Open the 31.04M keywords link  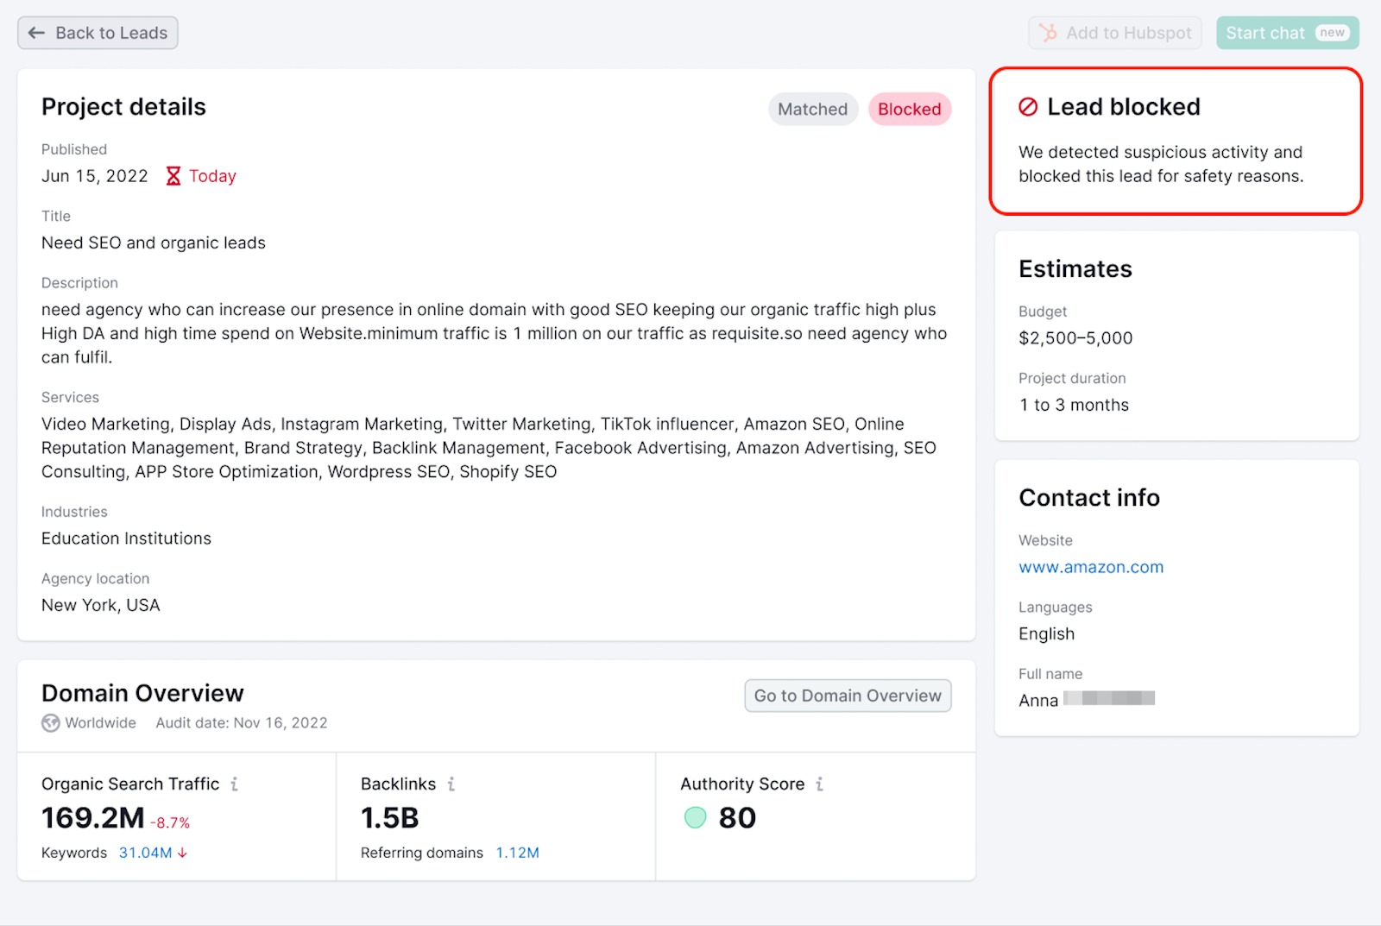click(145, 853)
